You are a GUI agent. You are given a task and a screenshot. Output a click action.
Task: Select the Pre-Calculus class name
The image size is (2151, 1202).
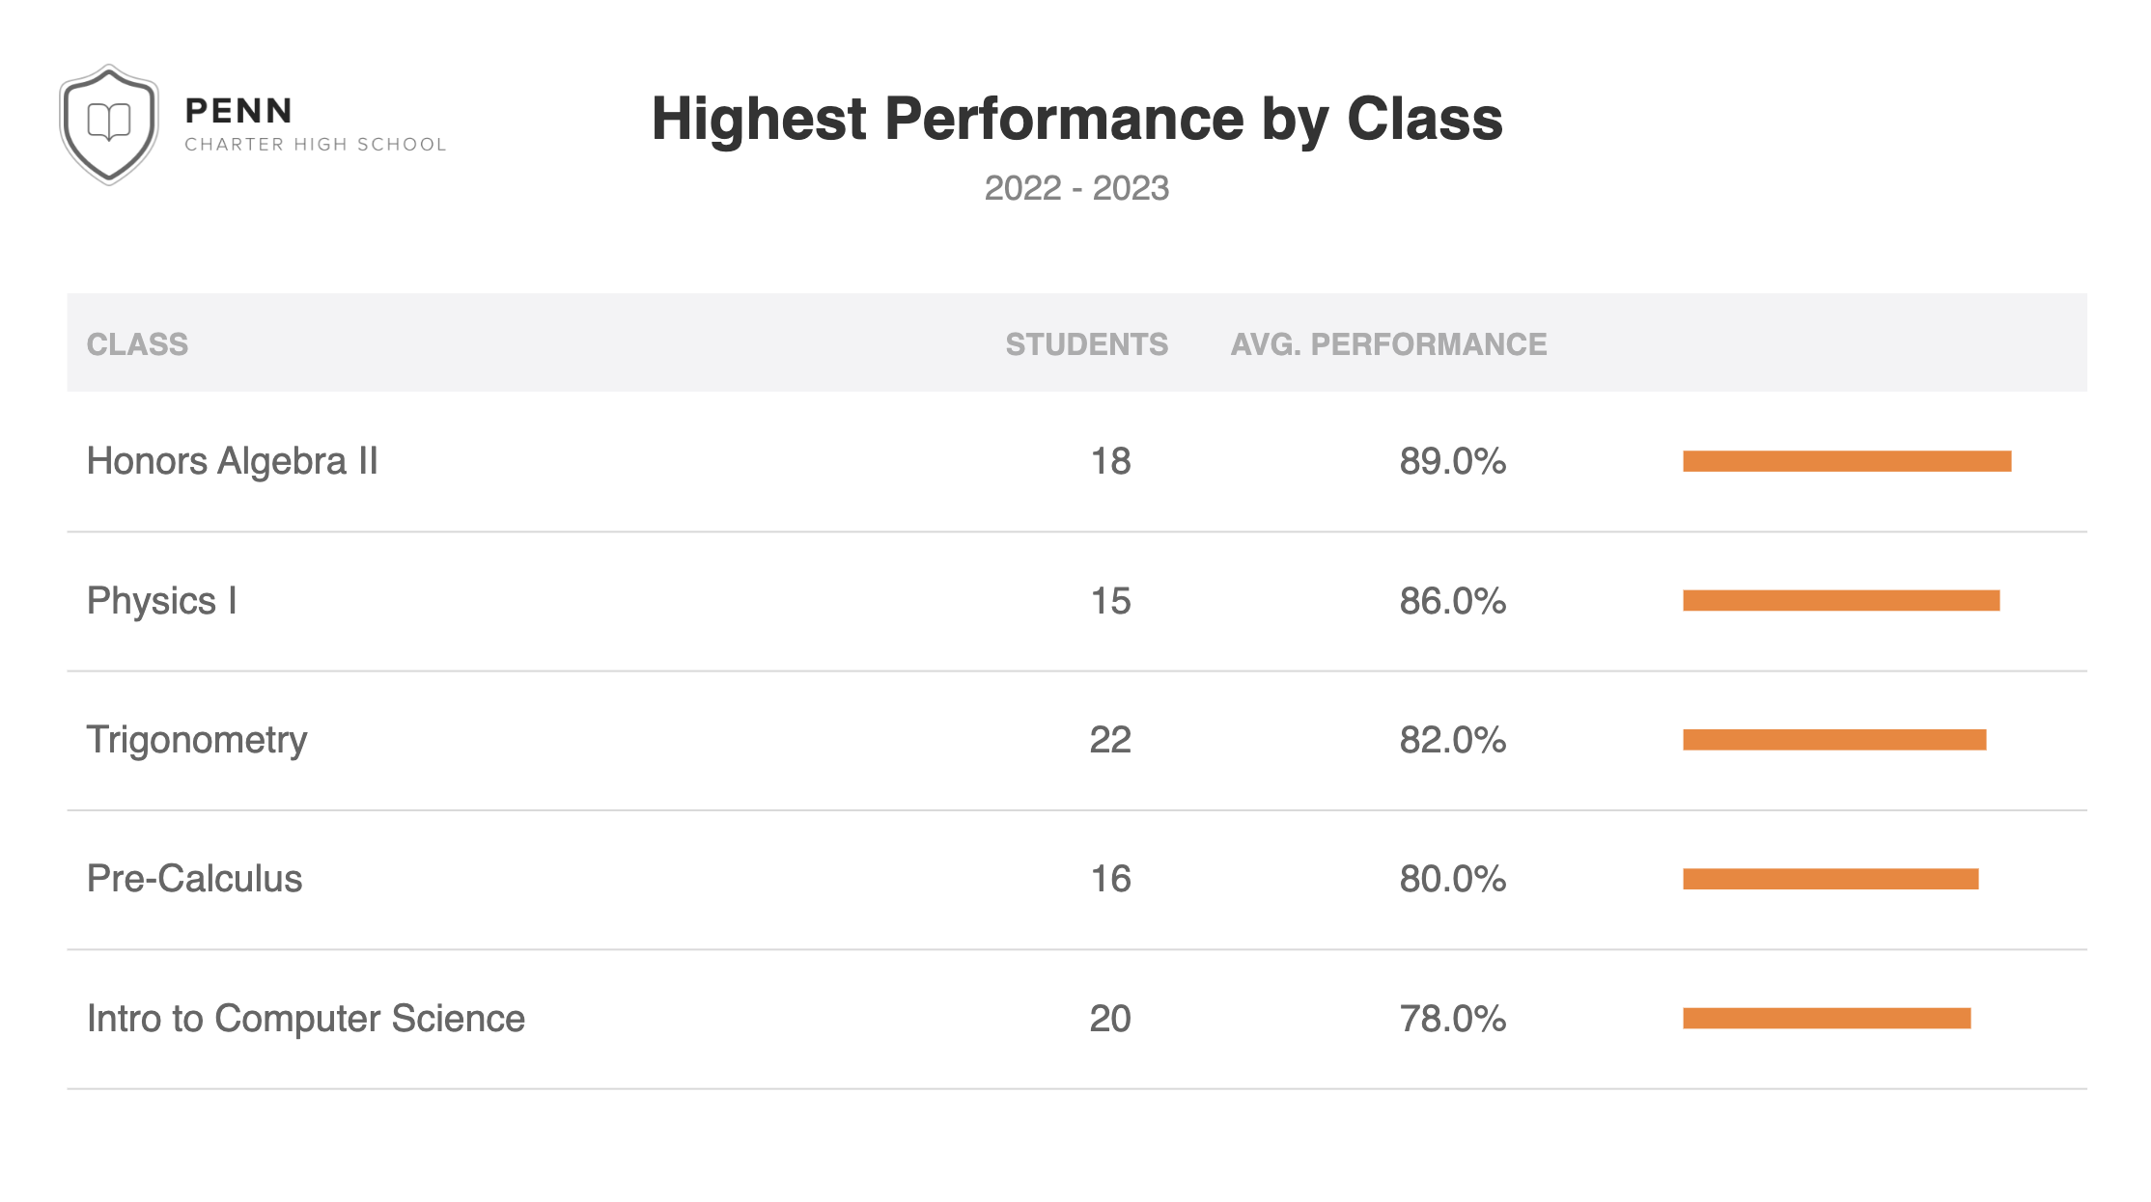(x=194, y=879)
